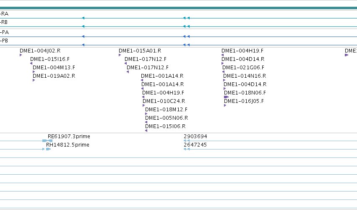Select the DME1-019A02.R feature label
Viewport: 357px width, 210px height.
tap(54, 76)
